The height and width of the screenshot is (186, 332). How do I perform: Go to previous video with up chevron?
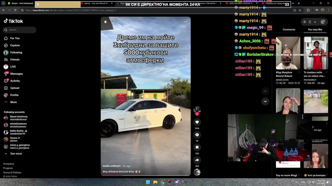(x=265, y=91)
